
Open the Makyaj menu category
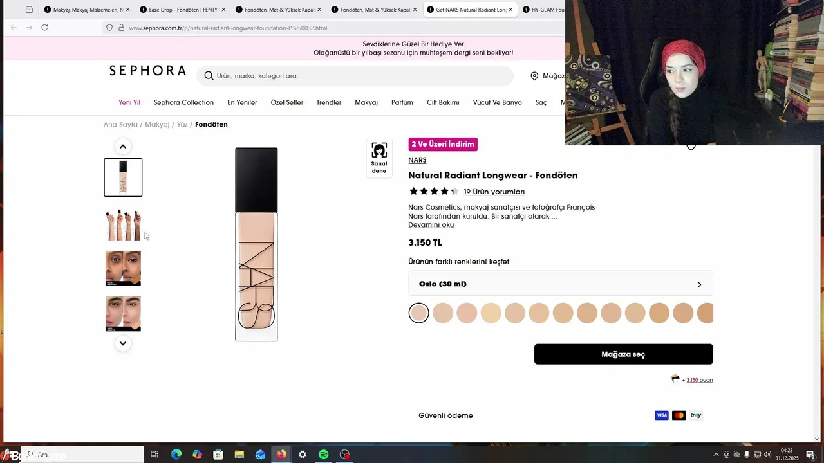click(366, 102)
